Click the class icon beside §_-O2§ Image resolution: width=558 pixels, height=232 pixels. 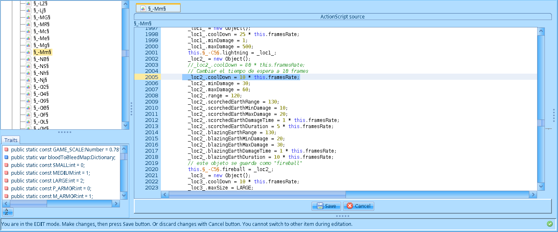(x=29, y=87)
